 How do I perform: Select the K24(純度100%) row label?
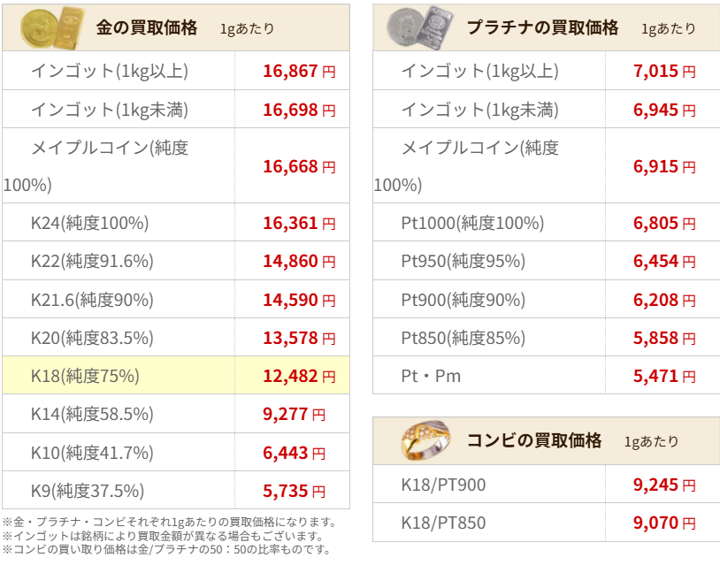[x=89, y=223]
